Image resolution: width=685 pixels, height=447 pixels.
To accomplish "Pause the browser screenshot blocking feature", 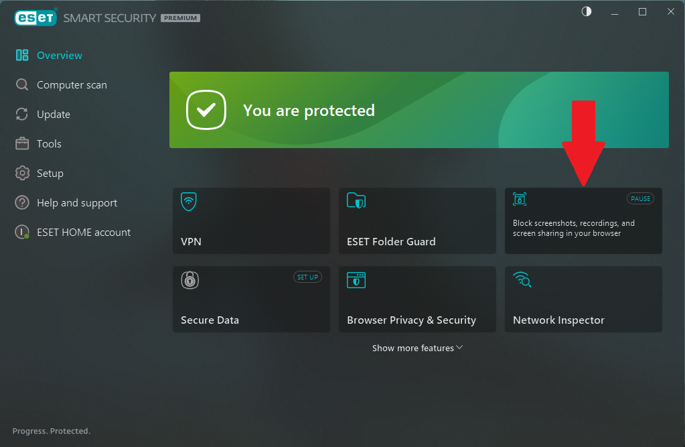I will pyautogui.click(x=640, y=198).
